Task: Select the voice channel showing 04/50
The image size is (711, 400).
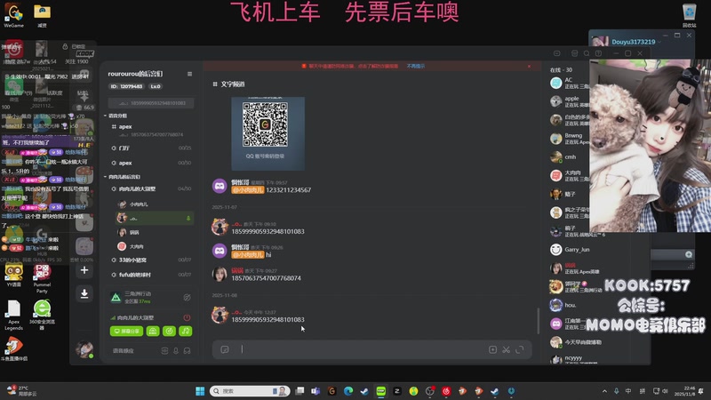Action: 151,188
